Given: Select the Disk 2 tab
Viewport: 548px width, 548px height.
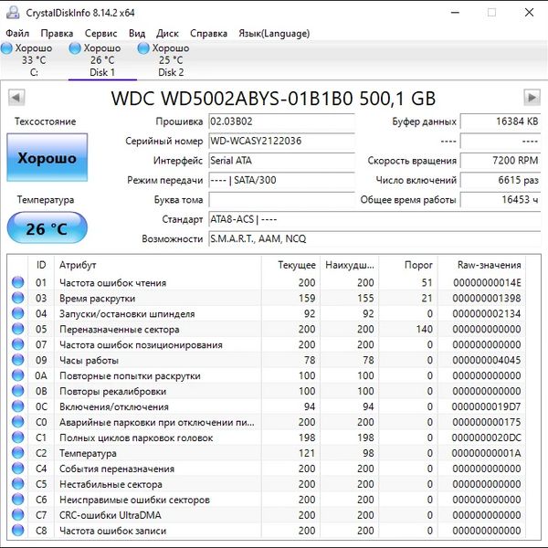Looking at the screenshot, I should [171, 60].
